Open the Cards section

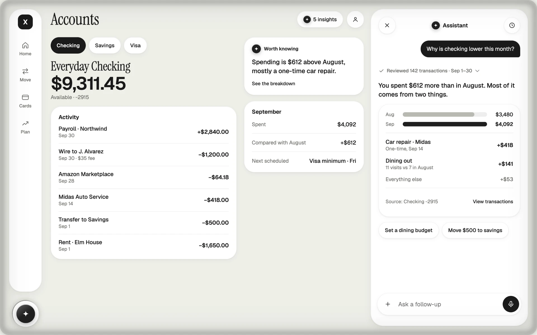(x=25, y=101)
